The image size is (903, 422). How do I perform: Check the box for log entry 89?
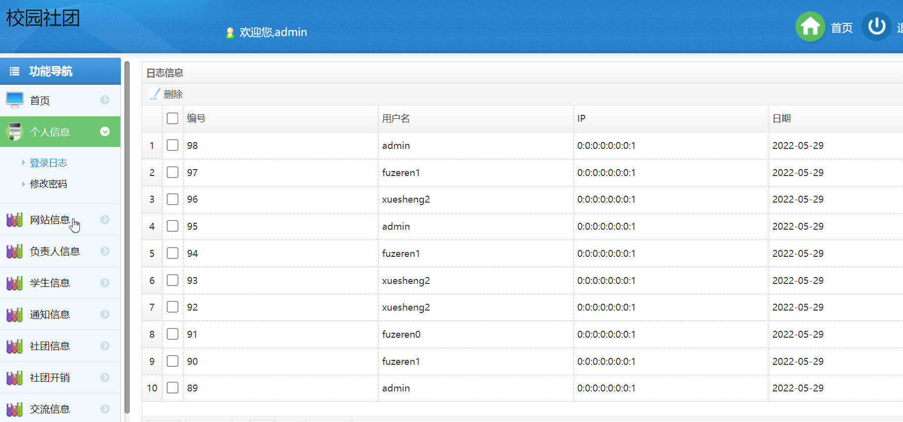pos(172,387)
